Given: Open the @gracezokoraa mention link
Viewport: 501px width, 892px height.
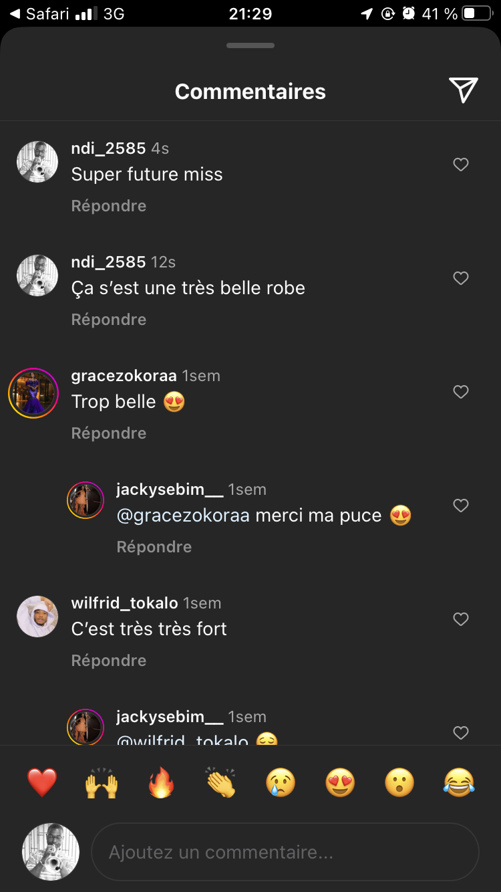Looking at the screenshot, I should coord(183,516).
